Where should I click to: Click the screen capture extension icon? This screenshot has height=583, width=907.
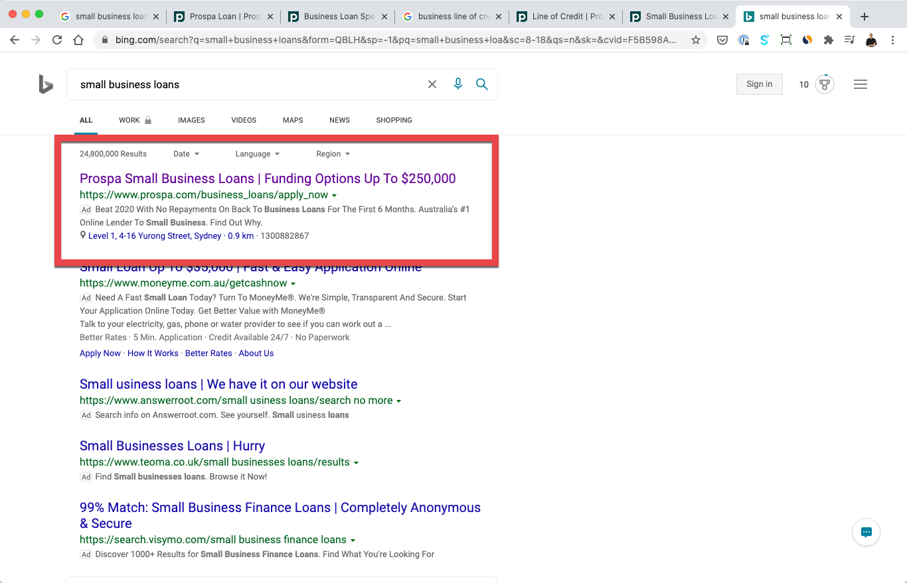click(x=785, y=40)
